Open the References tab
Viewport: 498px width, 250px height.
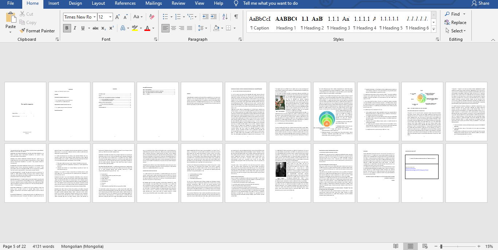click(125, 3)
